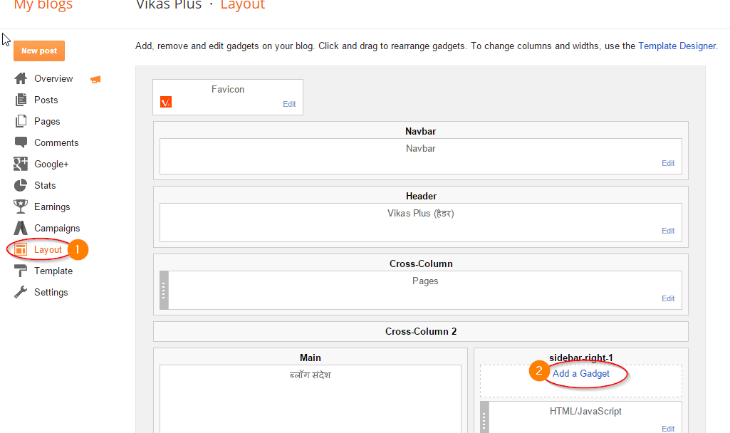The image size is (730, 433).
Task: Edit the Vikas Plus header gadget
Action: coord(668,231)
